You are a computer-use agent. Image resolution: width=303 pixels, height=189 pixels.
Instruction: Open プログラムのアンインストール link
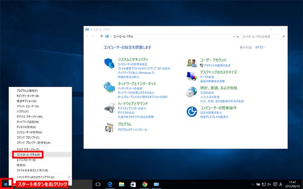coord(132,130)
